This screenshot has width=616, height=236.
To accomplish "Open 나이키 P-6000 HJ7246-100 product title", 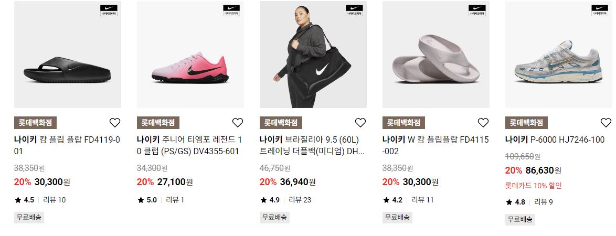I will tap(555, 140).
